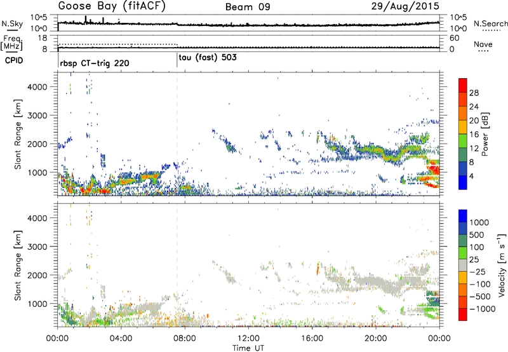Click the 'Goose Bay (fitACF)' title text
The height and width of the screenshot is (352, 508).
pyautogui.click(x=112, y=6)
